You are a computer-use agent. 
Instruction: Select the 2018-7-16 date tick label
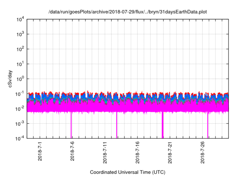click(x=137, y=152)
